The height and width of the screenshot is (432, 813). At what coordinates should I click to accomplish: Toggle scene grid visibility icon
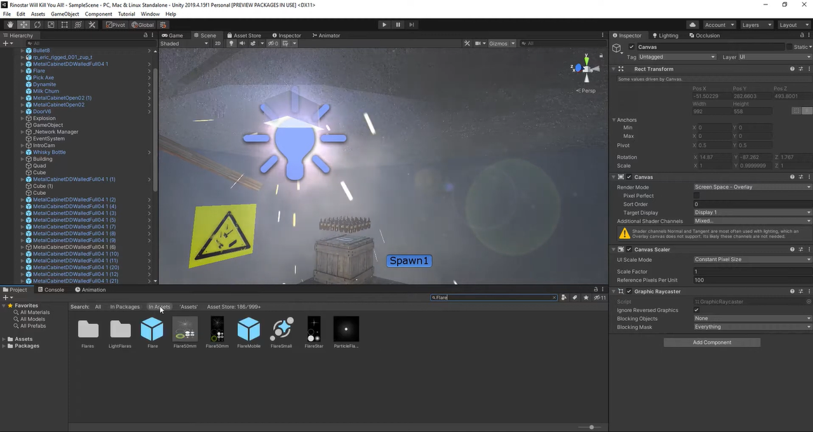coord(286,43)
